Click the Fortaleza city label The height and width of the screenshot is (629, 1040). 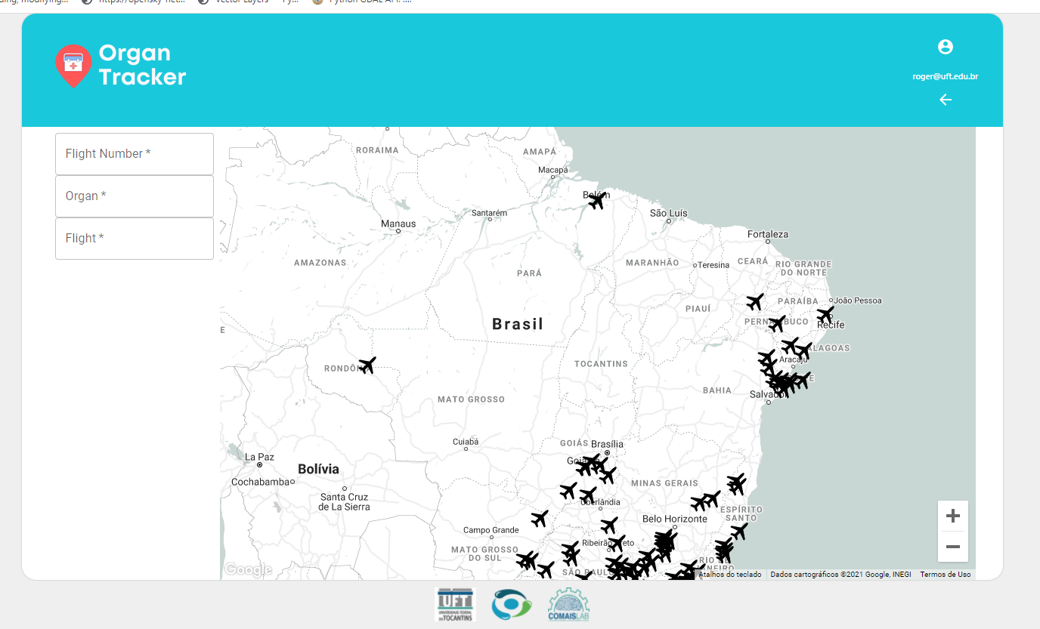click(x=768, y=234)
